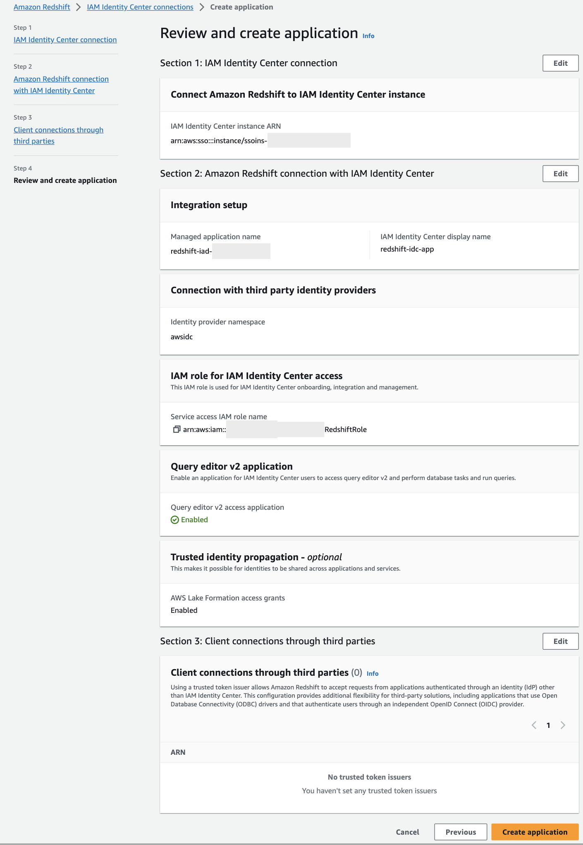This screenshot has width=583, height=845.
Task: Open Info next to Review and create application
Action: (x=368, y=36)
